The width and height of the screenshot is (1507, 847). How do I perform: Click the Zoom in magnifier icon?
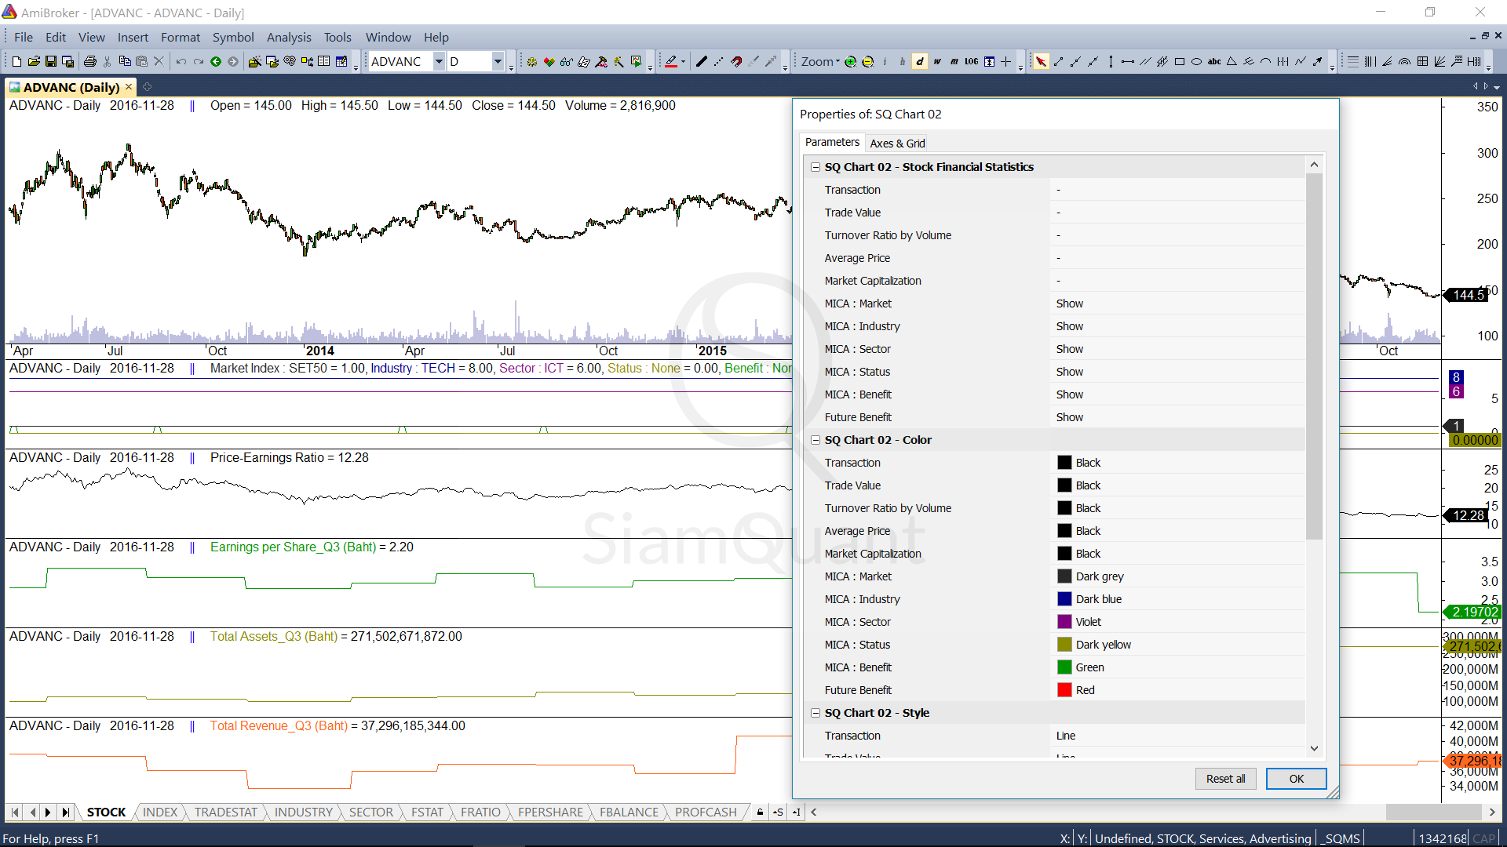click(850, 61)
